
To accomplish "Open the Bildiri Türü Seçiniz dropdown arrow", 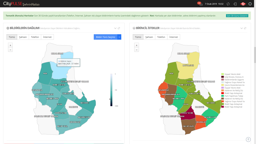I will 119,37.
